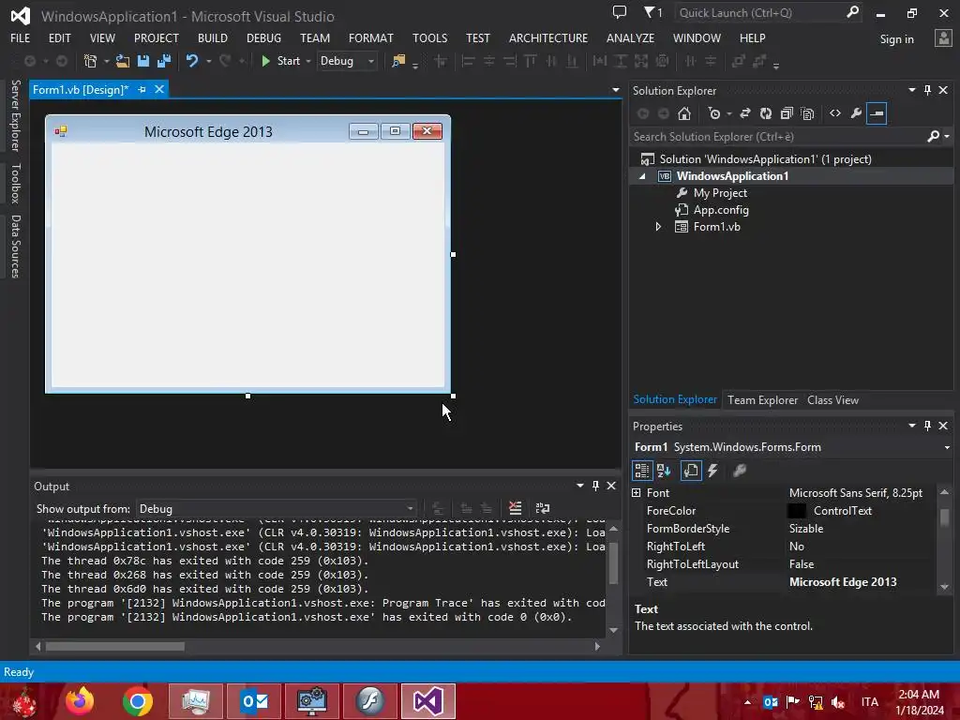Open the ARCHITECTURE menu
The height and width of the screenshot is (720, 960).
(547, 37)
